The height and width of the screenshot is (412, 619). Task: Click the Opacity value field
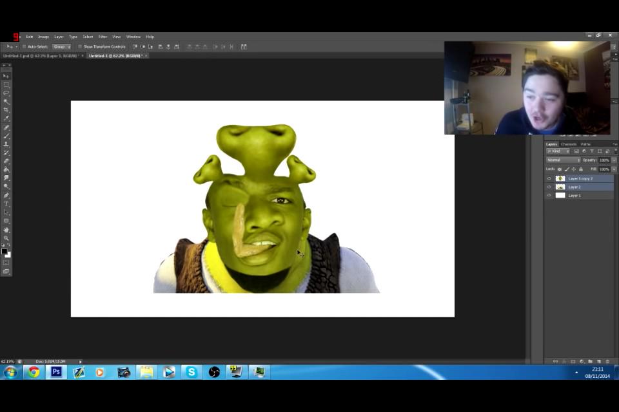pos(604,160)
